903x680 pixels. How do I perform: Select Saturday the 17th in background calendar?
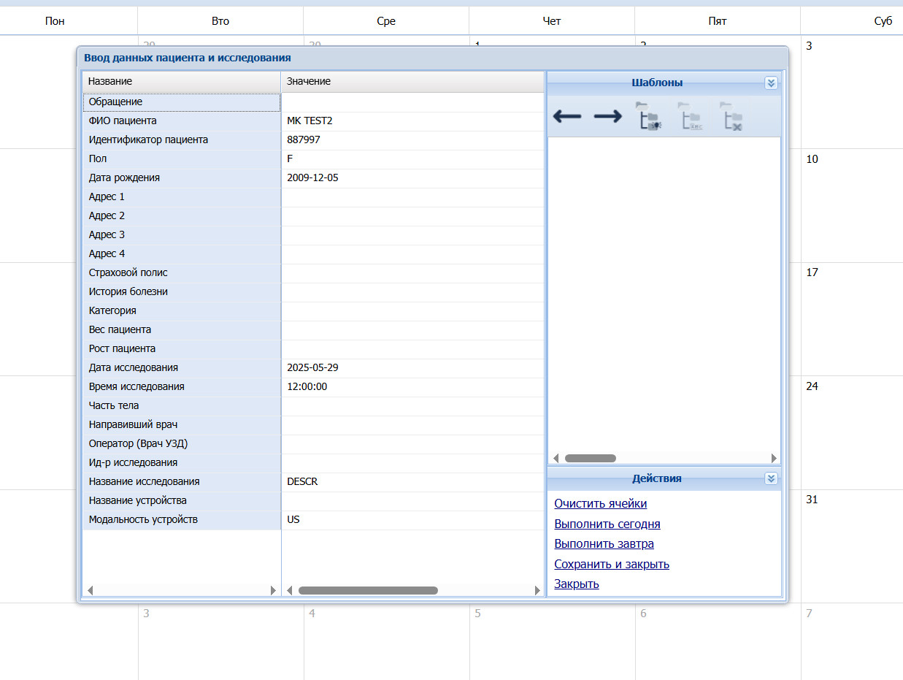pos(852,318)
